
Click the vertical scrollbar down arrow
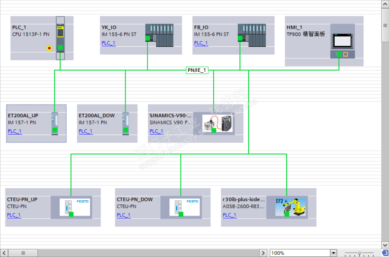385,245
